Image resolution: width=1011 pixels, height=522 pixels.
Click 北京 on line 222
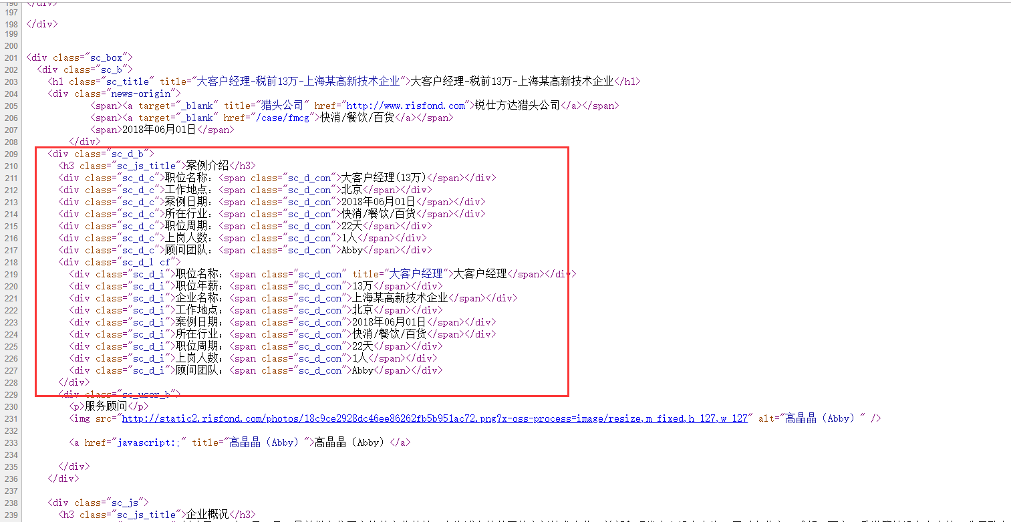pos(363,310)
